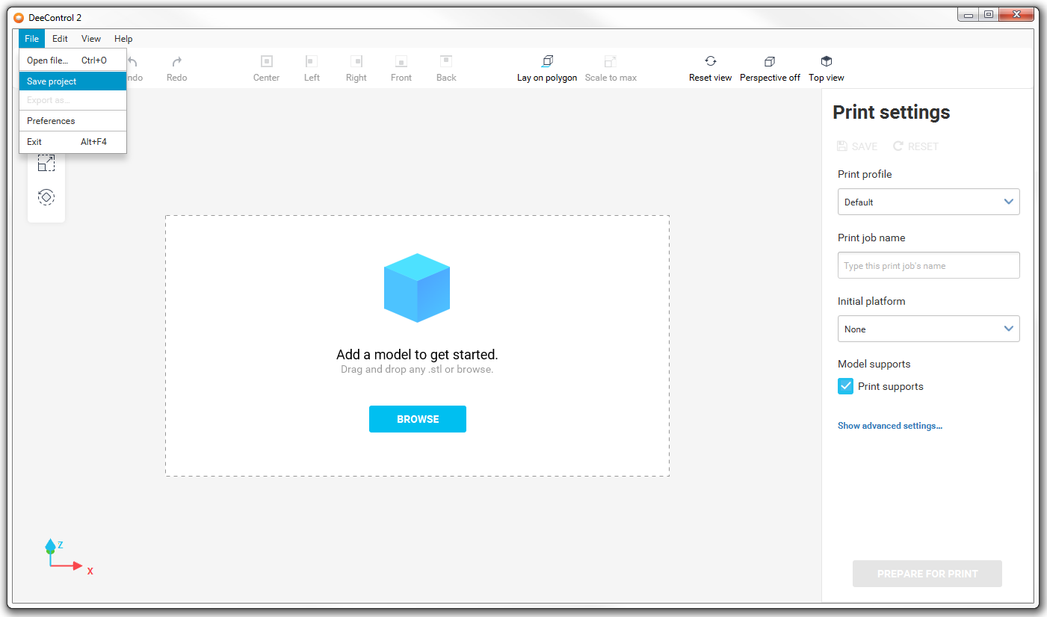Open the Help menu
This screenshot has height=617, width=1047.
pos(123,39)
